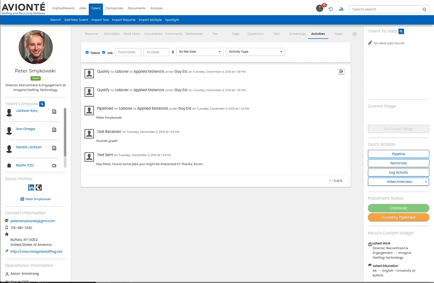Open the globe web profile icon
Screen dimensions: 434x283
point(39,188)
